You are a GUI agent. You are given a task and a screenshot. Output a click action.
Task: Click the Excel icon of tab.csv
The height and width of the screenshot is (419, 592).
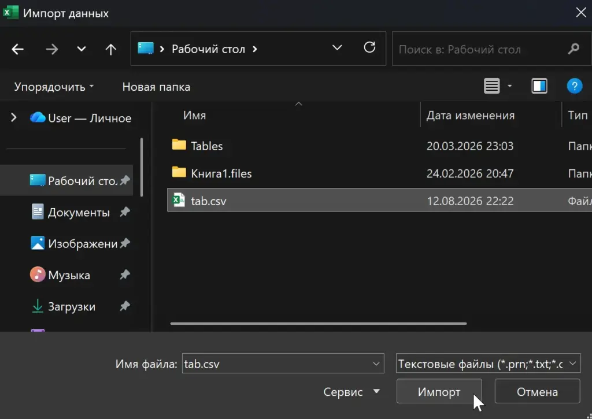pyautogui.click(x=179, y=200)
